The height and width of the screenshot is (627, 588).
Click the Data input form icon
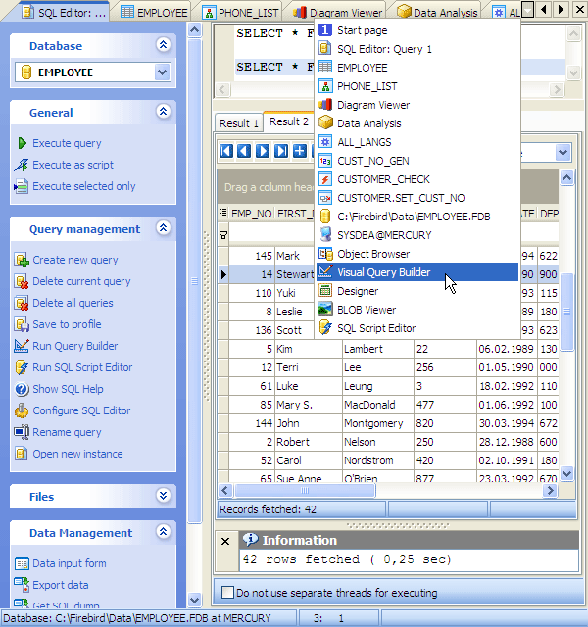point(22,563)
